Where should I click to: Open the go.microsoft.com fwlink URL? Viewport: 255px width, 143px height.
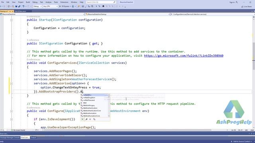pos(184,56)
